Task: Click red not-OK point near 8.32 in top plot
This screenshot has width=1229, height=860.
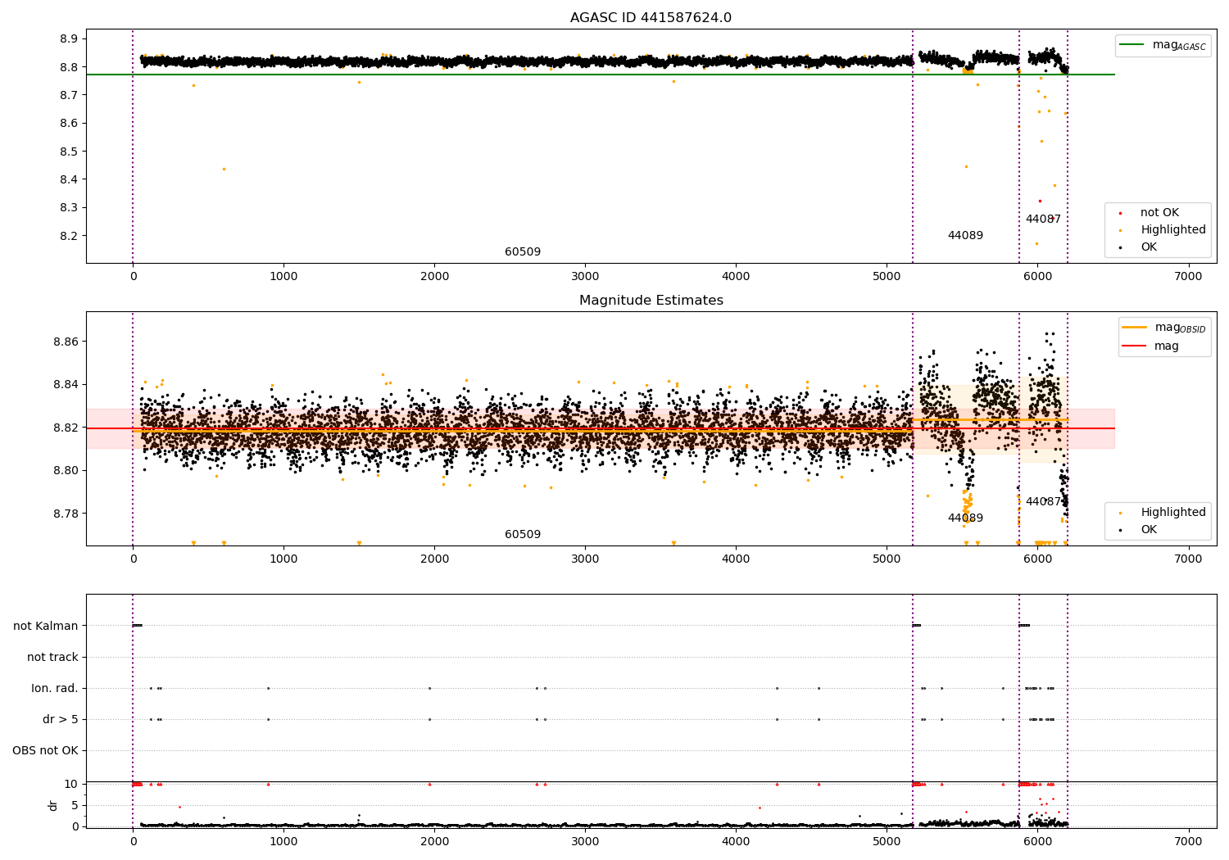Action: tap(1040, 201)
